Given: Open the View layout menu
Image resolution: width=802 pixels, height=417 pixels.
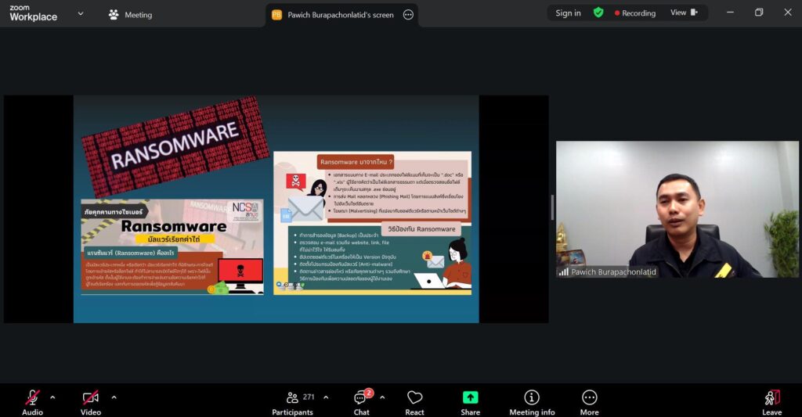Looking at the screenshot, I should point(683,13).
